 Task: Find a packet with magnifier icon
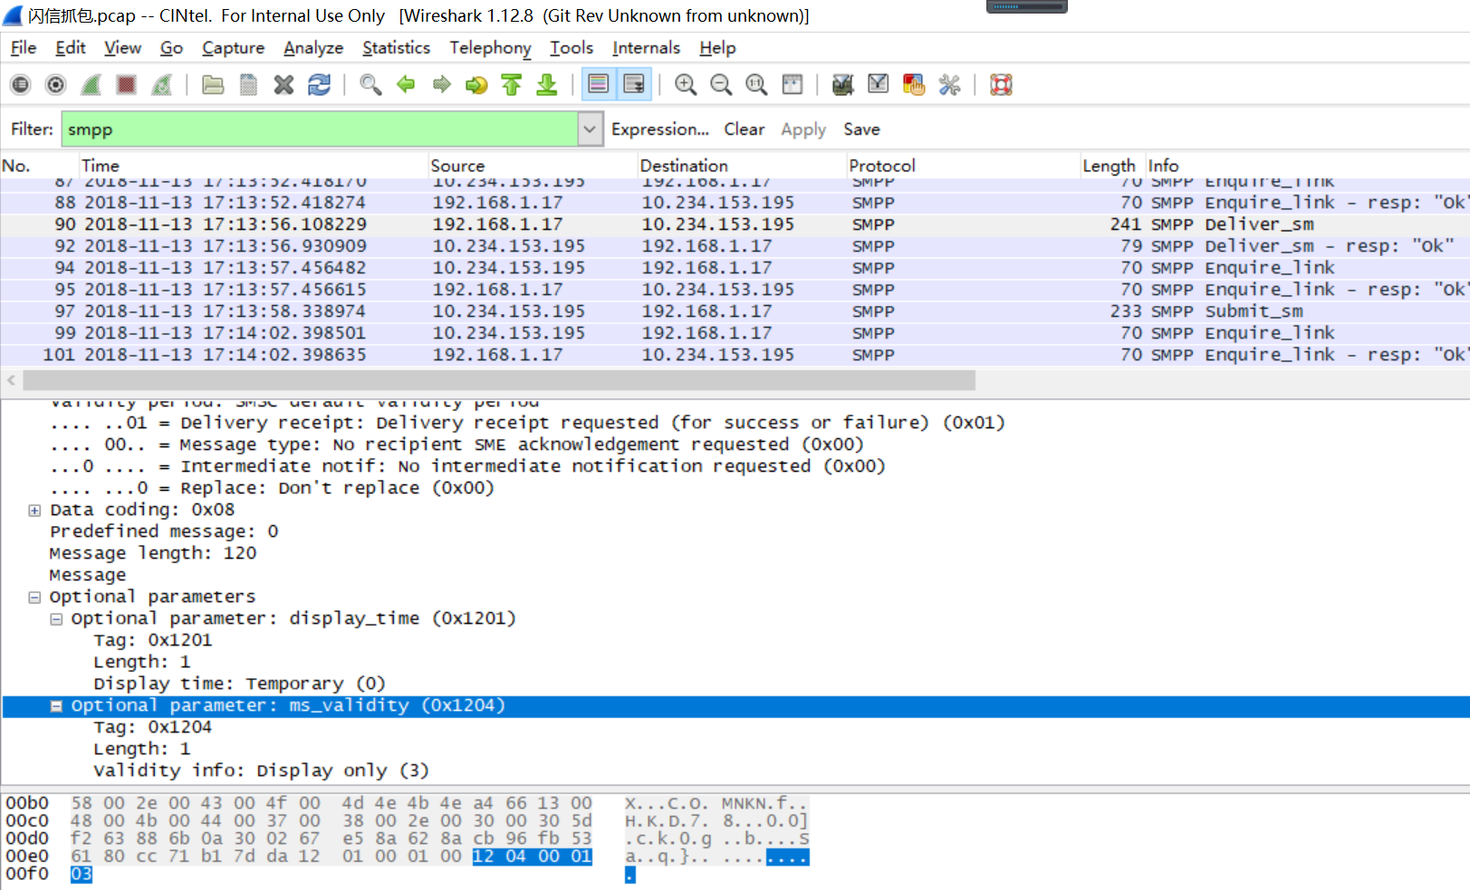[x=370, y=85]
